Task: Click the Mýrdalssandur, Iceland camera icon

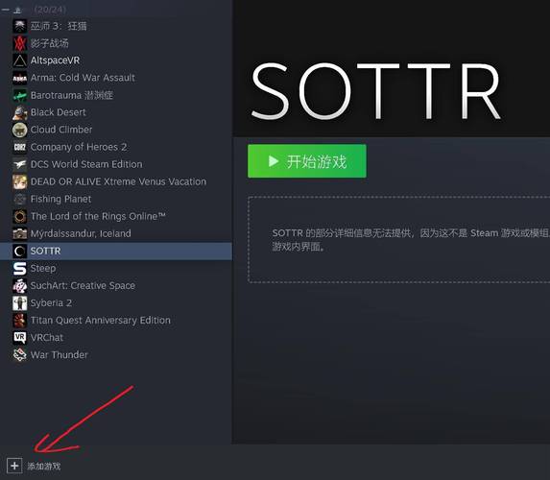Action: tap(19, 233)
